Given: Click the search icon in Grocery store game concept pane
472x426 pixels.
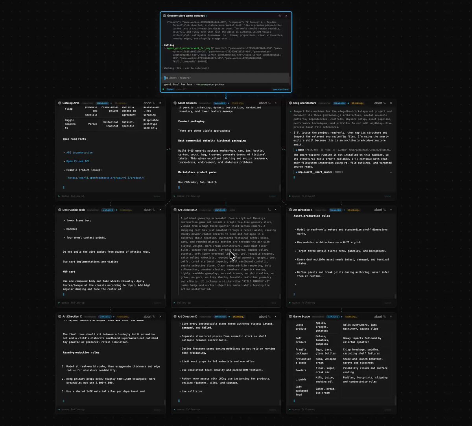Looking at the screenshot, I should [280, 16].
